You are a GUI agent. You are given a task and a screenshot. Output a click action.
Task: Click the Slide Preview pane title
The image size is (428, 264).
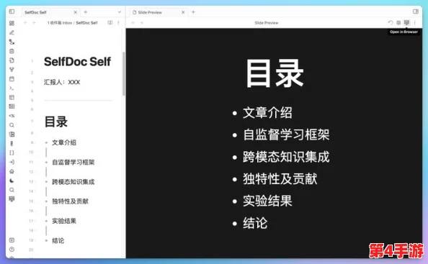point(267,23)
